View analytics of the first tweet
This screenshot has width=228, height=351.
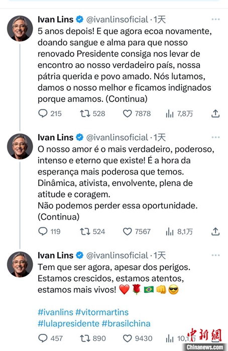click(170, 114)
